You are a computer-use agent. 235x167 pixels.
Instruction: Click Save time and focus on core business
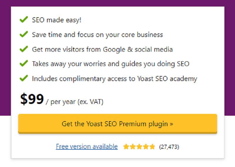pos(98,35)
